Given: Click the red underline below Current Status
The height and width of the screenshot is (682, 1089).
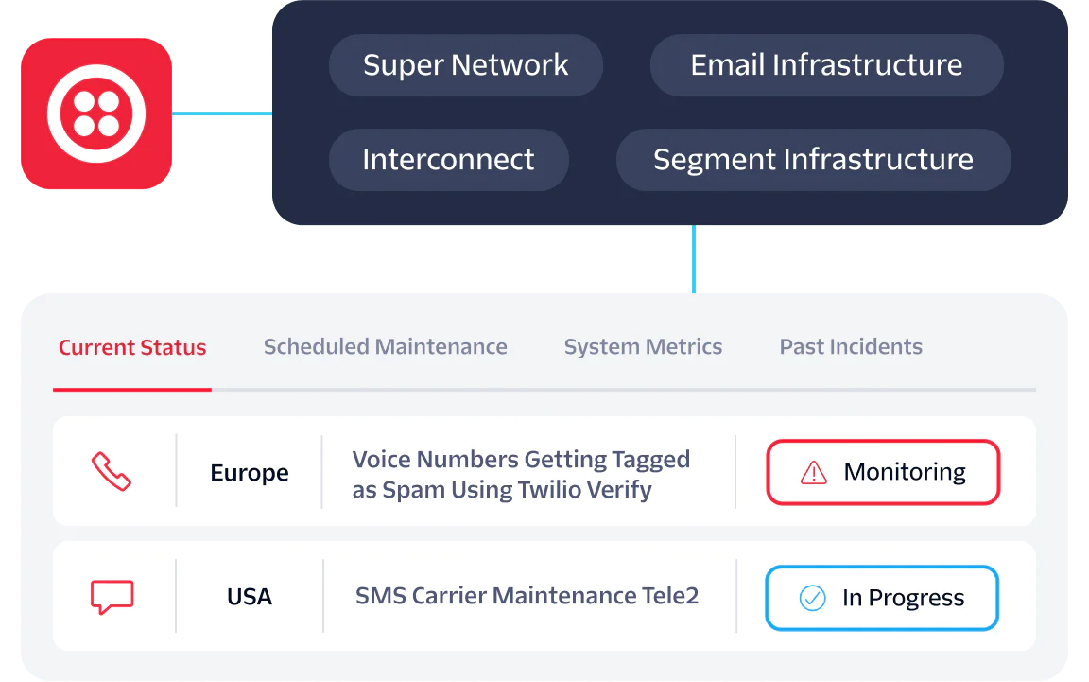Looking at the screenshot, I should pos(132,389).
